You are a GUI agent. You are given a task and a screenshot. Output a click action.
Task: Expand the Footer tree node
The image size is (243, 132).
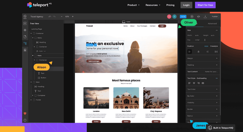[31, 100]
